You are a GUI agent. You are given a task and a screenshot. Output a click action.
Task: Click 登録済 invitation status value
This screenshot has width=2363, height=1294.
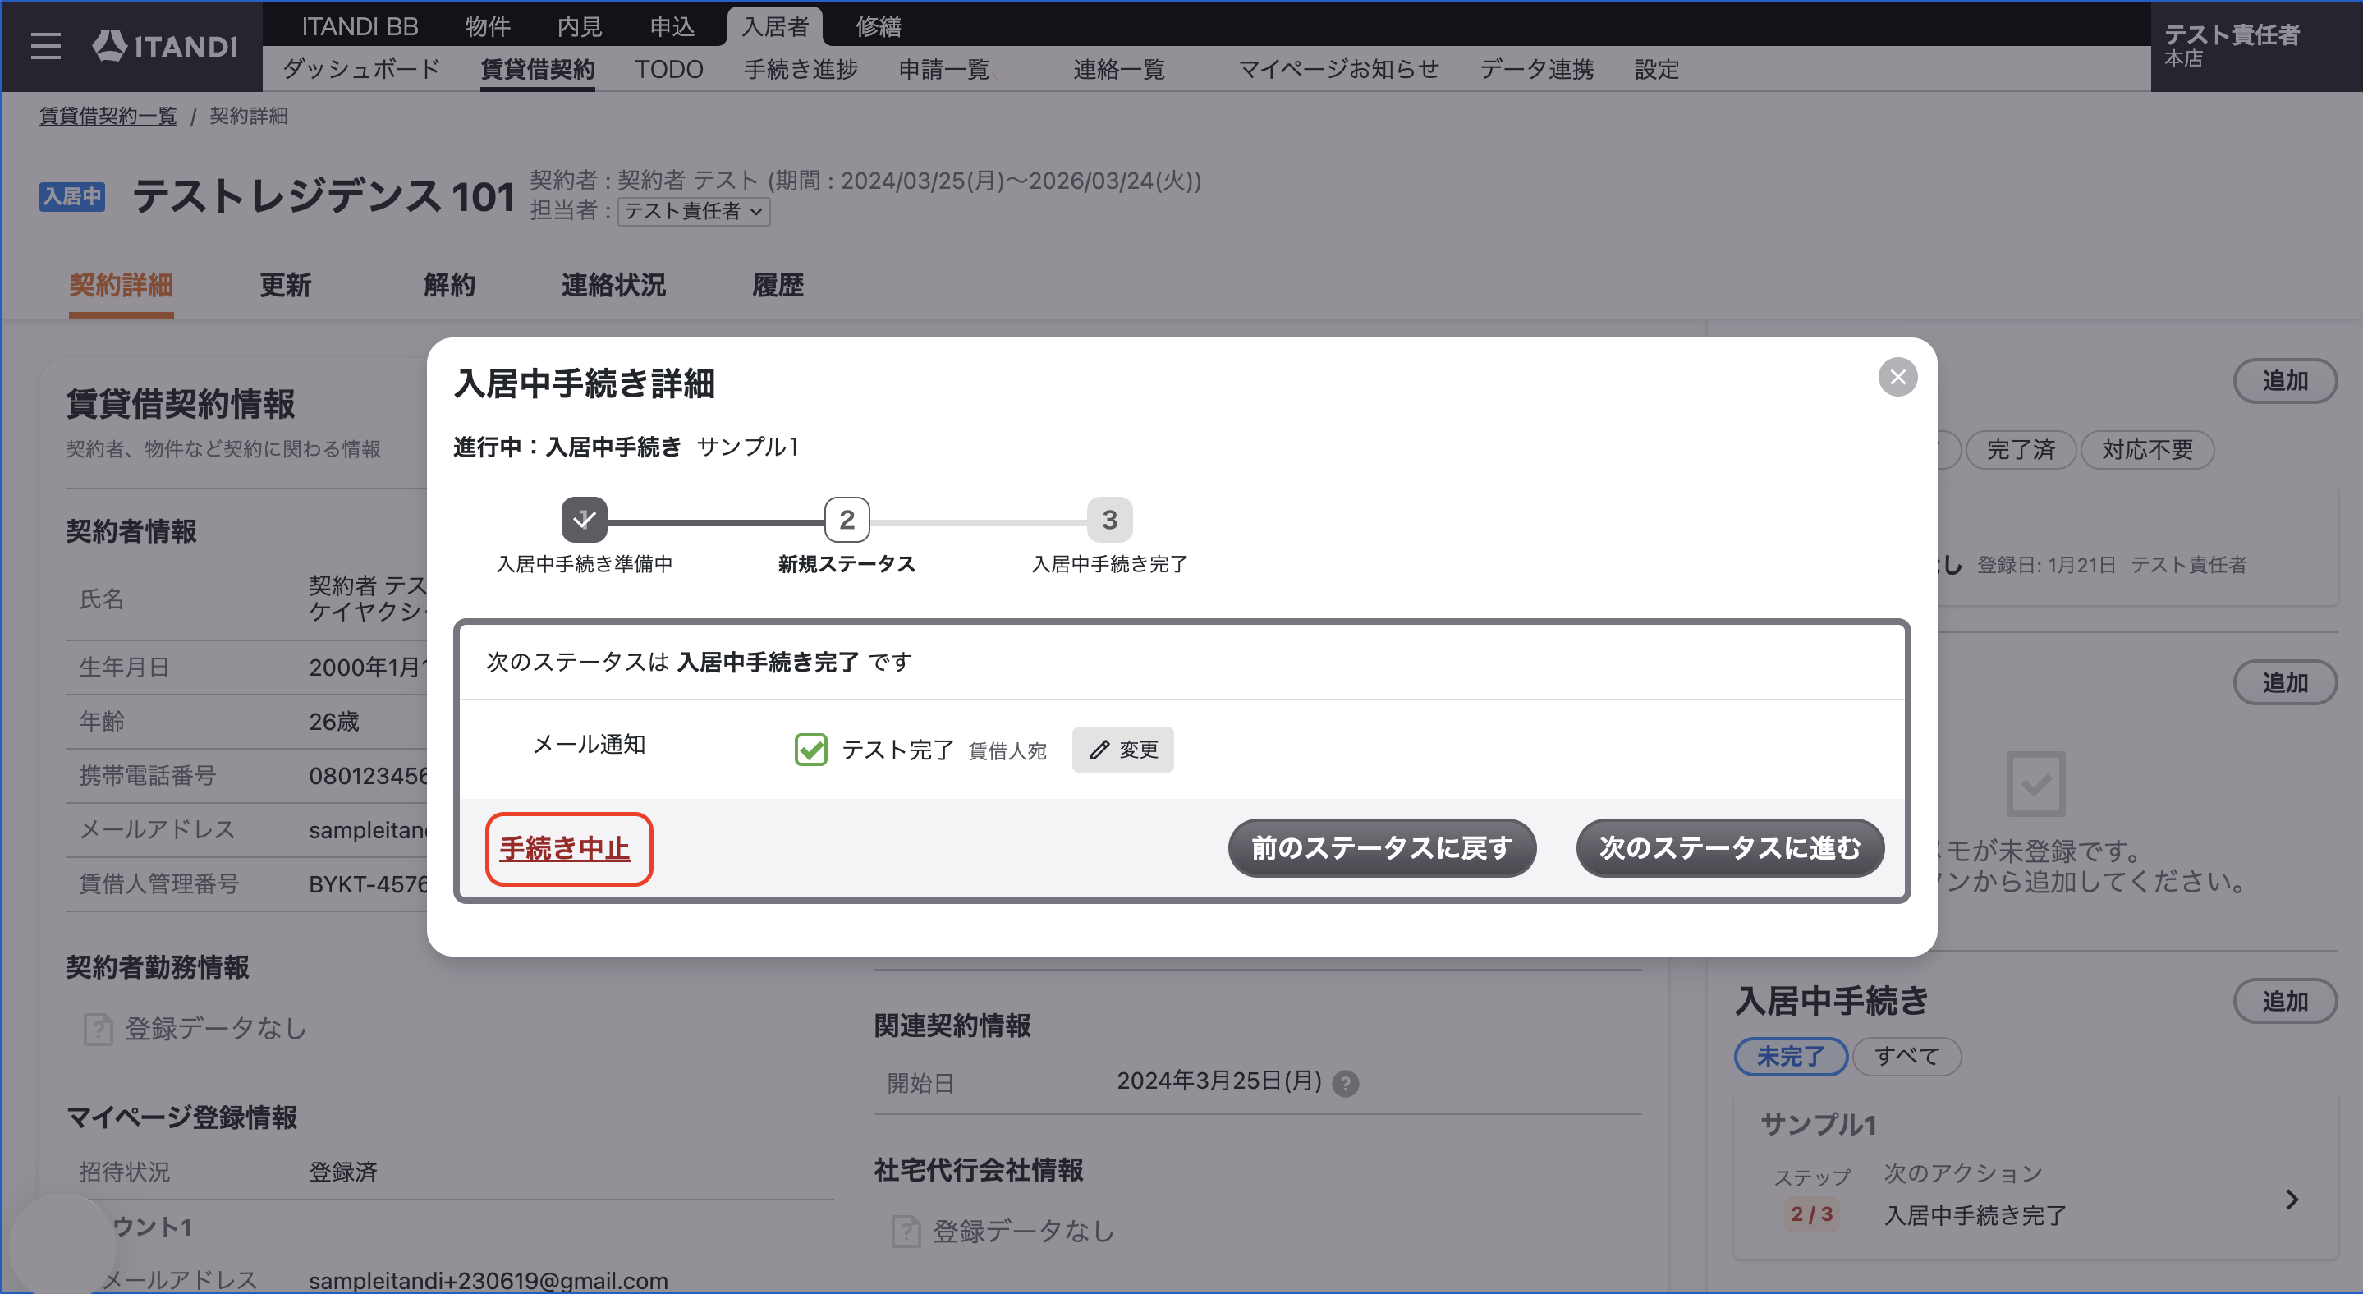(x=343, y=1172)
